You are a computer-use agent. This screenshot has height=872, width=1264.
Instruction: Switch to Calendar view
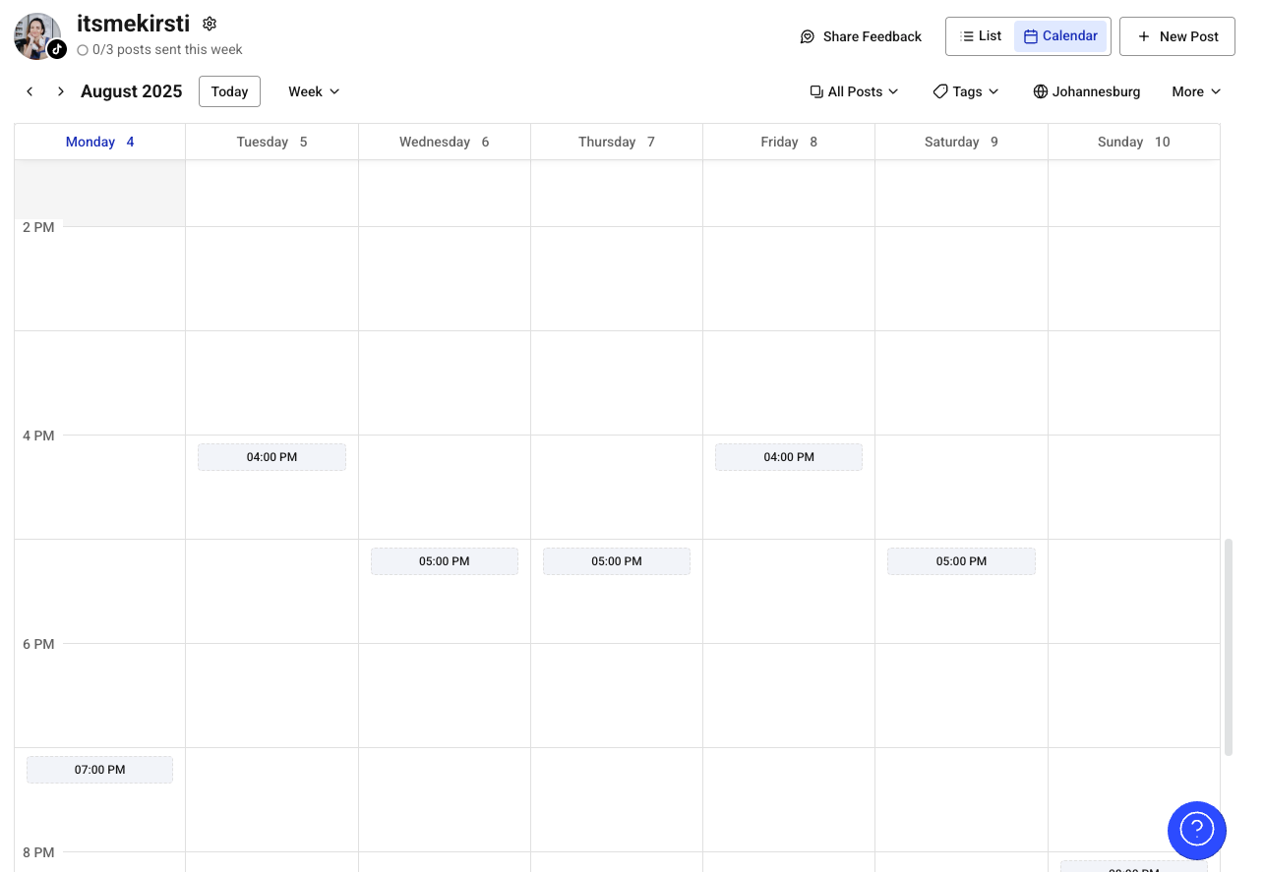pos(1060,36)
